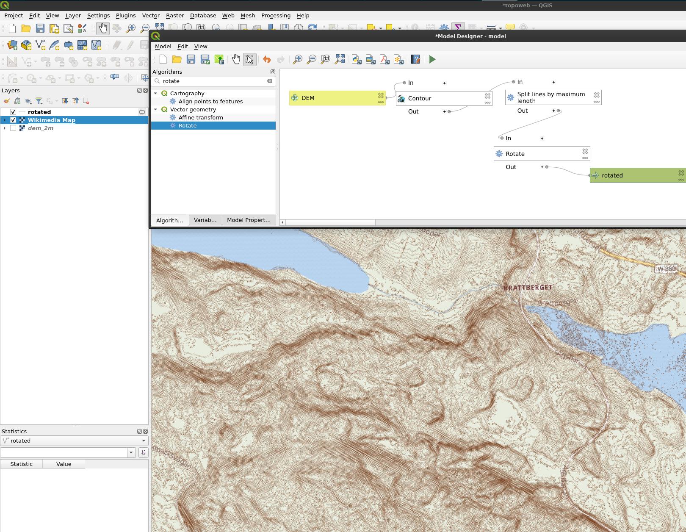Collapse the Cartography group
Screen dimensions: 686x532
click(155, 93)
